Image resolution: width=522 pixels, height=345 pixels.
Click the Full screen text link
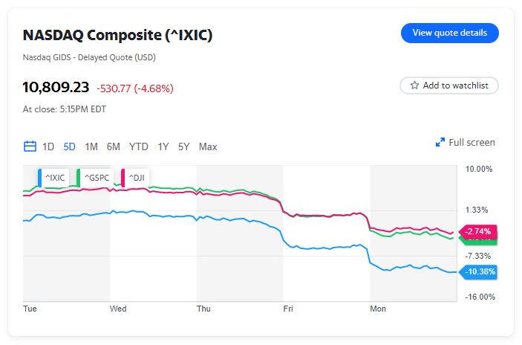coord(472,143)
